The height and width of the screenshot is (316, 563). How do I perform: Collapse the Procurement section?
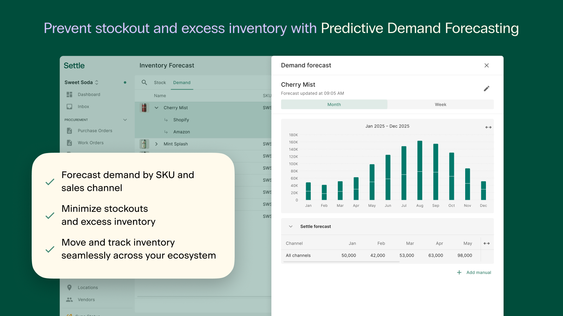pyautogui.click(x=125, y=120)
